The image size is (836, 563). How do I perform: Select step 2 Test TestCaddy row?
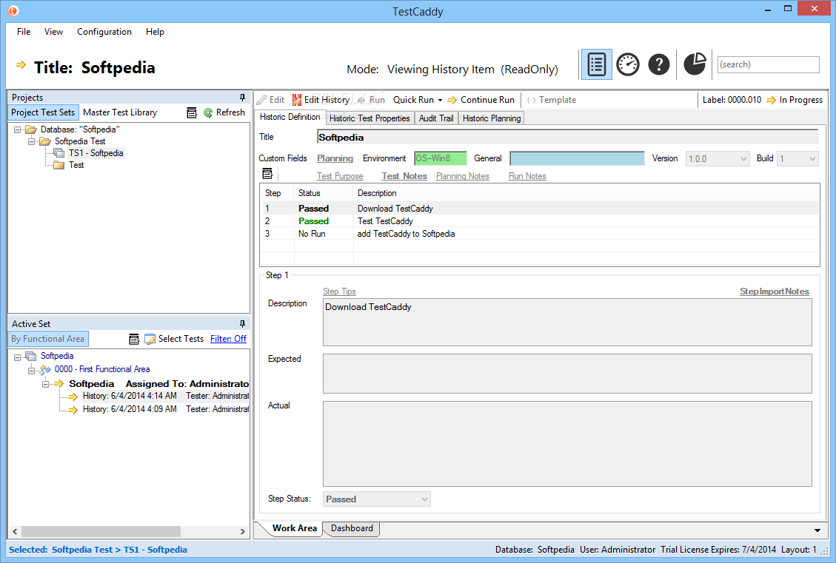(540, 221)
